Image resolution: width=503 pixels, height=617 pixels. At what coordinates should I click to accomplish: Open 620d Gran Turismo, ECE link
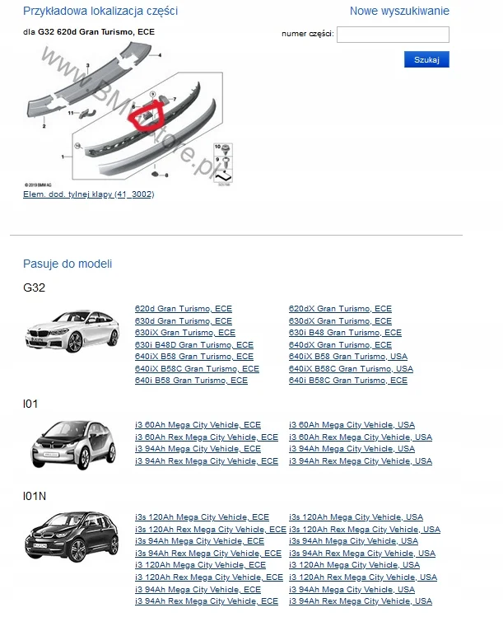tap(184, 309)
